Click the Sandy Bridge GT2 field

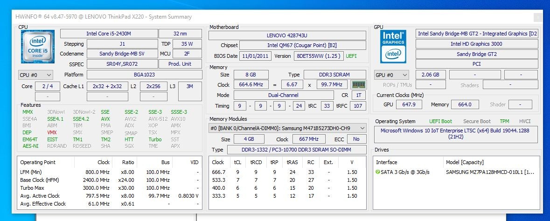(476, 54)
